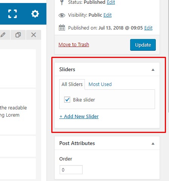This screenshot has height=181, width=169.
Task: Collapse the Sliders panel arrow
Action: point(153,70)
